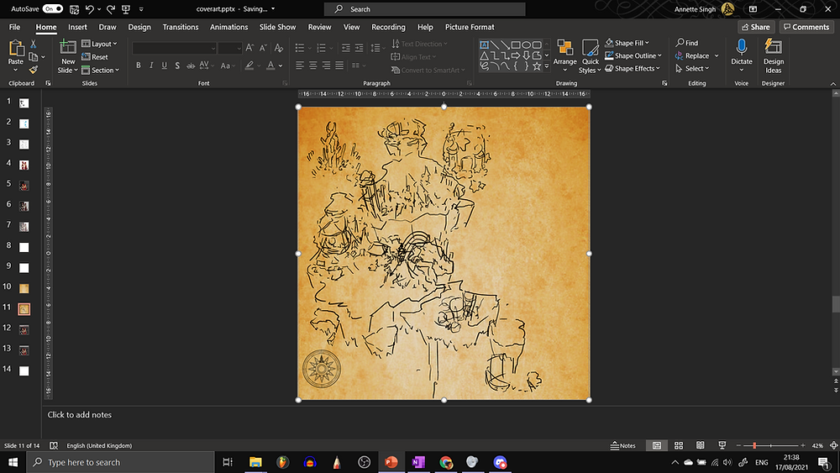Click the Format Painter brush icon
The height and width of the screenshot is (473, 840).
[x=34, y=70]
